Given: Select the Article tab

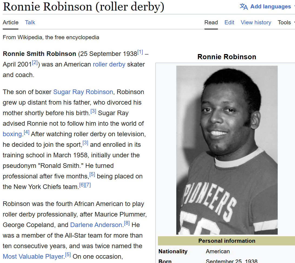Looking at the screenshot, I should (x=11, y=22).
